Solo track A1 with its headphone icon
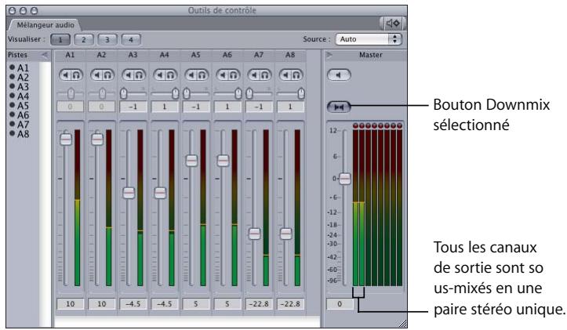 pos(76,74)
